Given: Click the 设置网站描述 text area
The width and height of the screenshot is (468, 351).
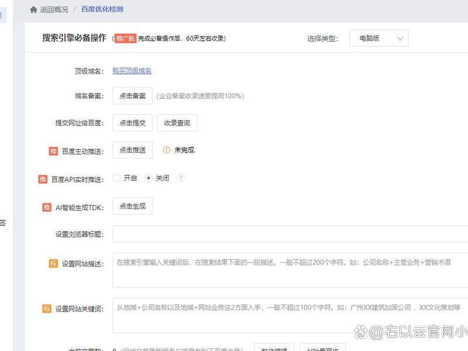Looking at the screenshot, I should 290,270.
